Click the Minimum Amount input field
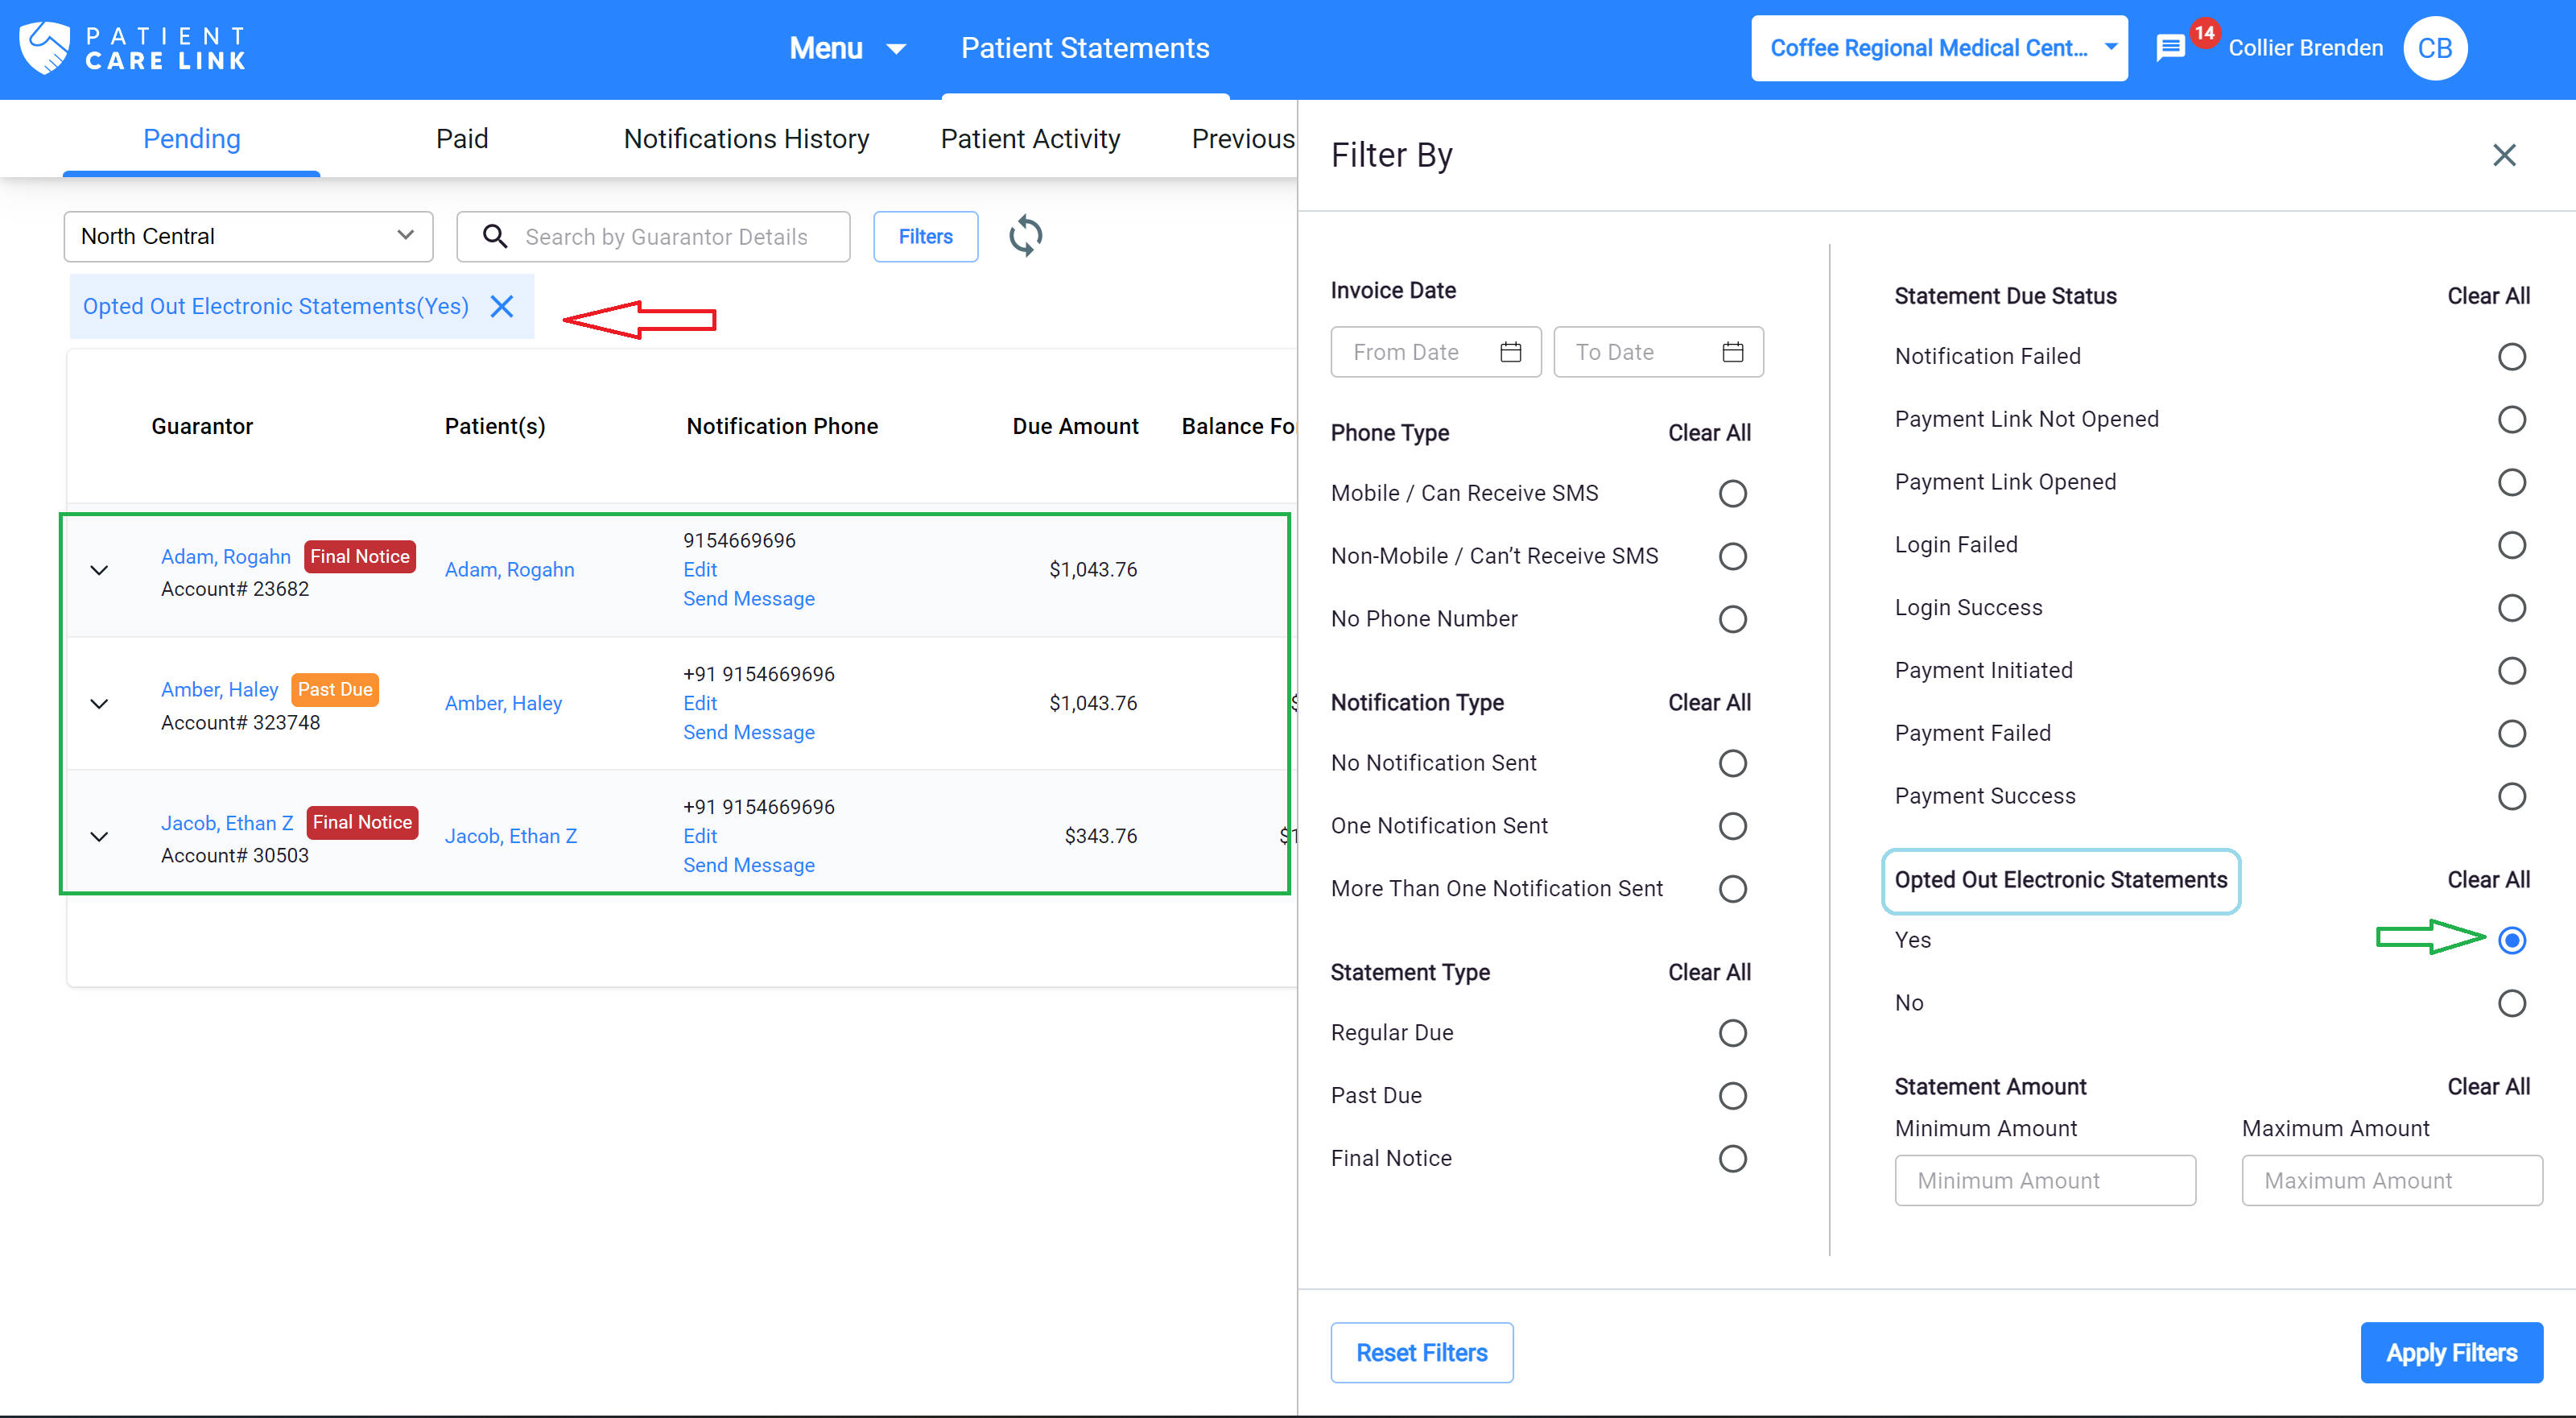This screenshot has width=2576, height=1418. click(2045, 1181)
